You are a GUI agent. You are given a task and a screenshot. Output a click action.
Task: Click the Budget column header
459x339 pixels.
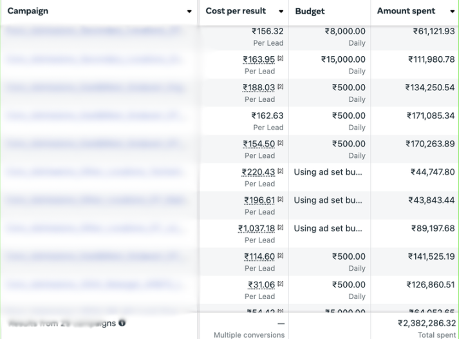coord(310,11)
